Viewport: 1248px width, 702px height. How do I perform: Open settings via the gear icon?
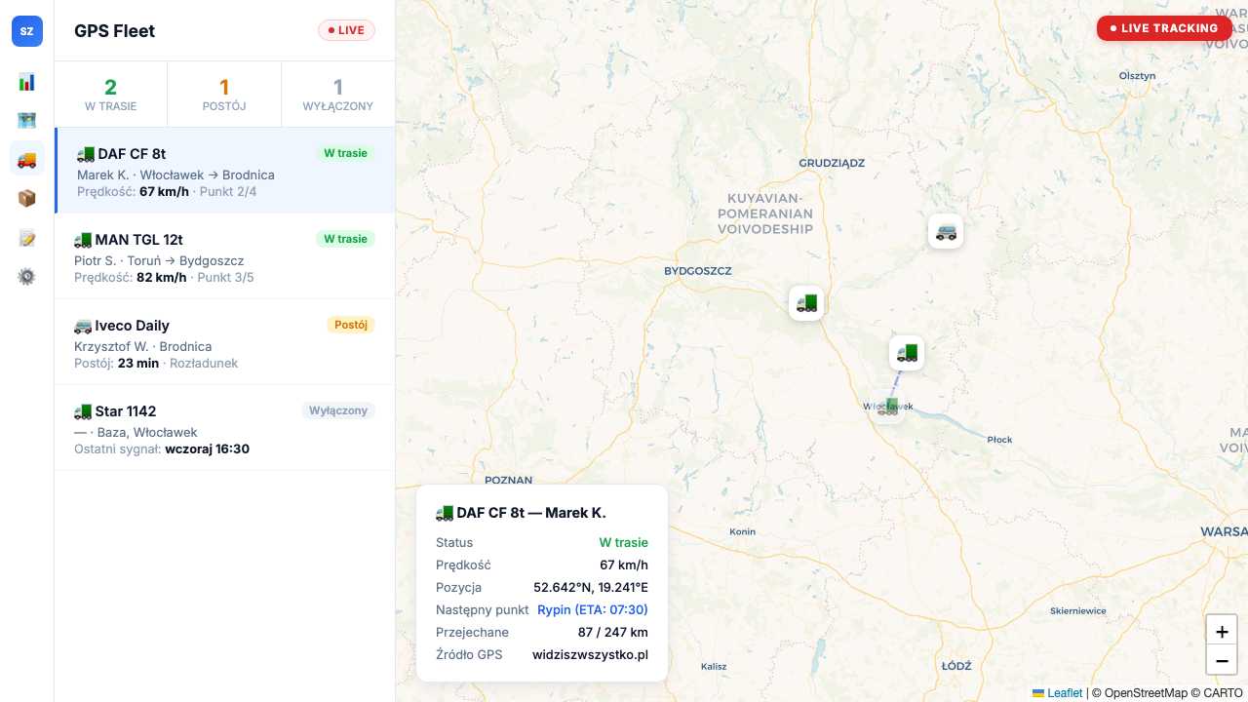26,277
